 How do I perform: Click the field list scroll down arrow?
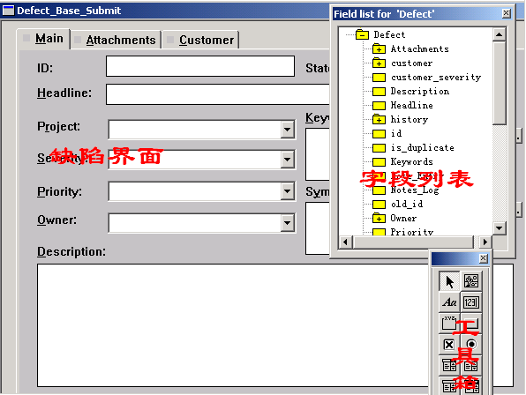click(x=500, y=228)
